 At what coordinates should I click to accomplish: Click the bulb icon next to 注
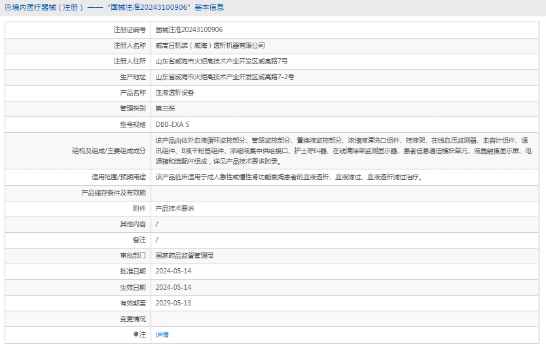click(136, 334)
